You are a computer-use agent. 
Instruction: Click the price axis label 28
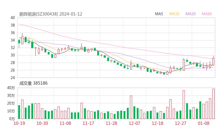pyautogui.click(x=13, y=63)
